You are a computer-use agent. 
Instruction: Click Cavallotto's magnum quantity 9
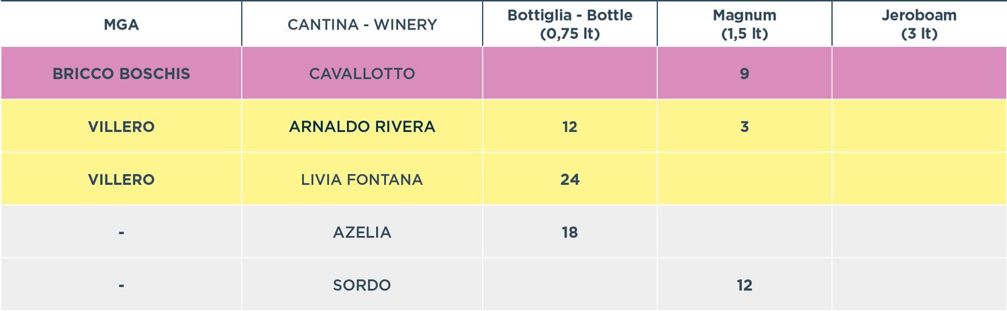tap(745, 74)
